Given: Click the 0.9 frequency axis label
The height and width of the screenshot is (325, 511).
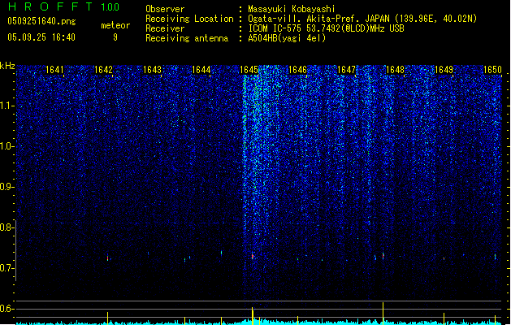Looking at the screenshot, I should [x=6, y=187].
